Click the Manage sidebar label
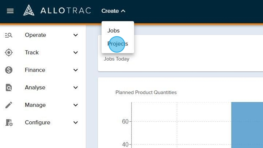The width and height of the screenshot is (263, 148). coord(35,105)
